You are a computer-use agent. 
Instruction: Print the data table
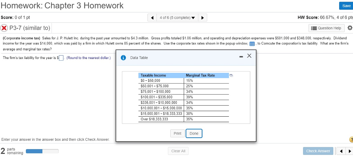[178, 133]
